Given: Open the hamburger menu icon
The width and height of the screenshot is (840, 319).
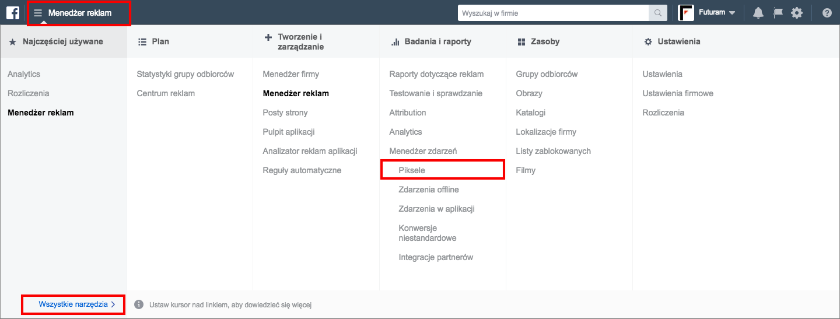Looking at the screenshot, I should point(38,13).
